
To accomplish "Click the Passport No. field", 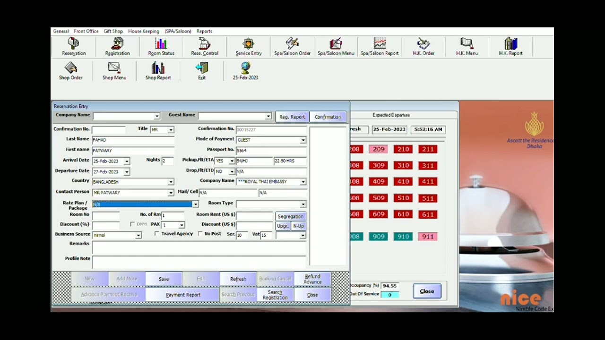I will pyautogui.click(x=271, y=151).
